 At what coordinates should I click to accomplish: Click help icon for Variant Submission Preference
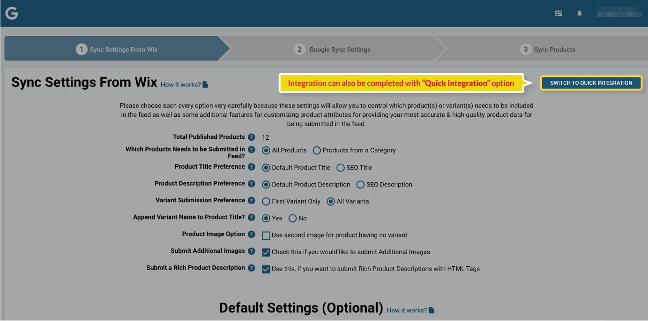252,201
